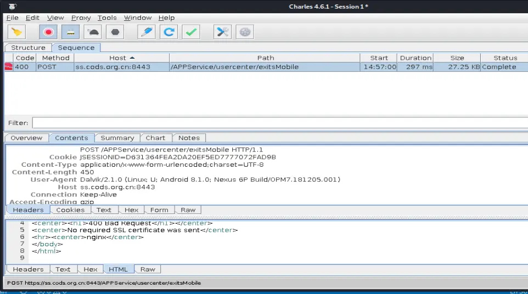Select the response HTML tab
The image size is (528, 294).
pos(118,269)
